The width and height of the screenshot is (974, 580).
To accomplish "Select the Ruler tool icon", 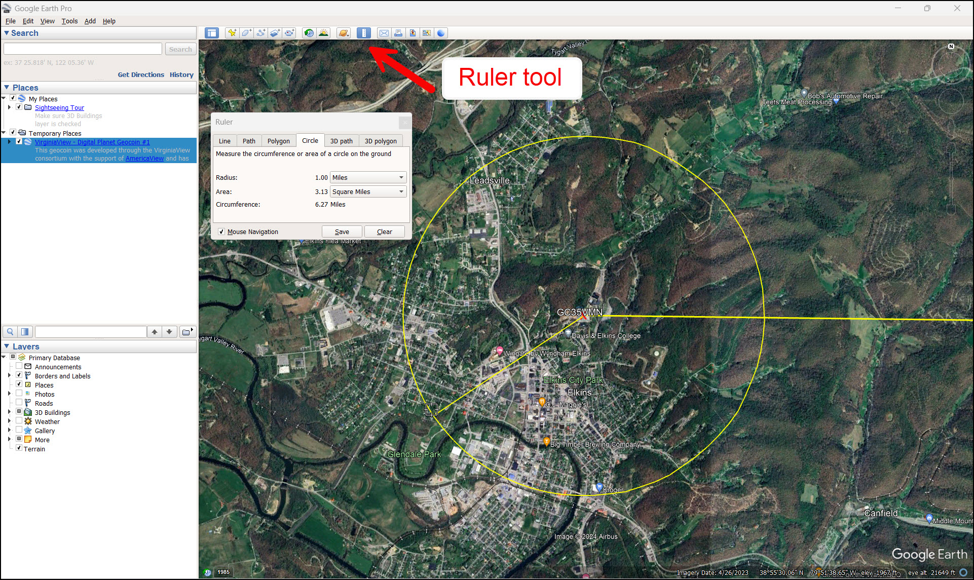I will [364, 33].
